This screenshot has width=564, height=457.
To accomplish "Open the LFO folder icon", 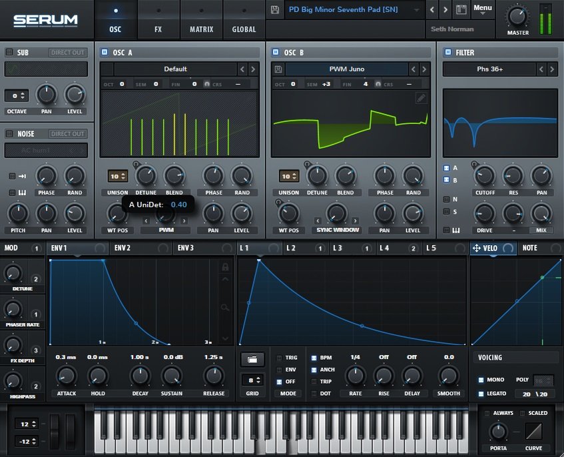I will (x=252, y=359).
